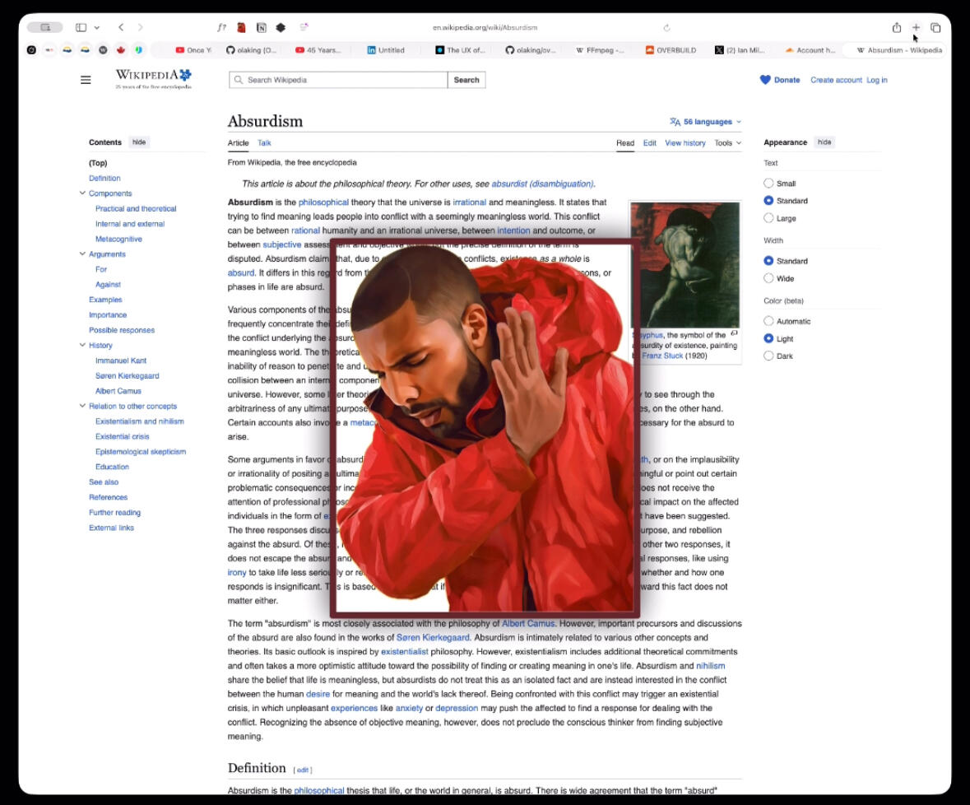Click the Wikipedia logo
970x805 pixels.
(153, 78)
